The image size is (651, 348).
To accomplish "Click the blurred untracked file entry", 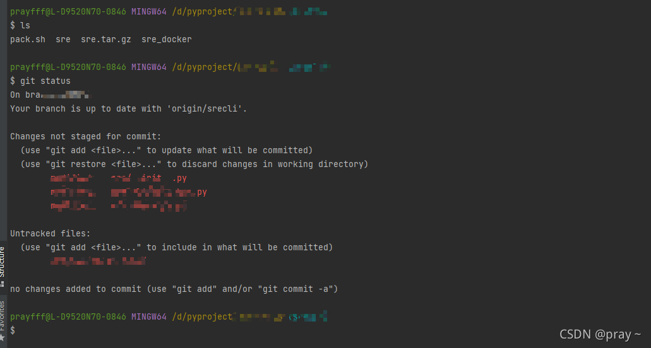I will 99,260.
